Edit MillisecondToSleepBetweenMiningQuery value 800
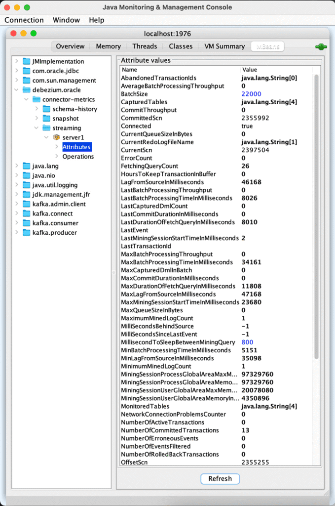 pyautogui.click(x=247, y=342)
